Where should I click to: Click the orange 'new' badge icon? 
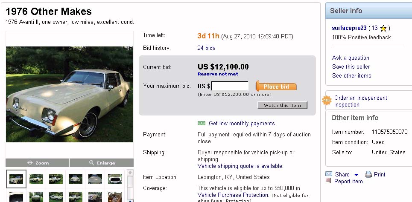327,101
